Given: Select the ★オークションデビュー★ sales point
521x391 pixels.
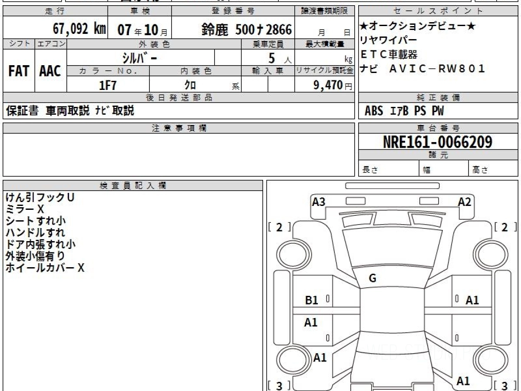Looking at the screenshot, I should (x=418, y=26).
